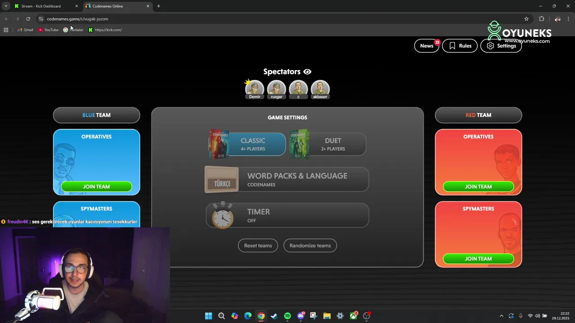Reload the current page
Screen dimensions: 575x323
tap(28, 19)
